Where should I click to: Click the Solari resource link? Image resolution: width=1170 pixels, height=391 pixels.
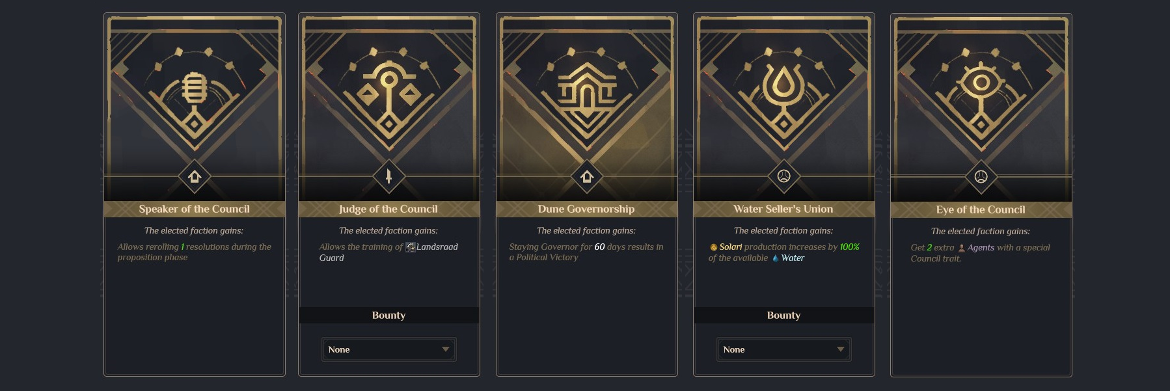(730, 247)
